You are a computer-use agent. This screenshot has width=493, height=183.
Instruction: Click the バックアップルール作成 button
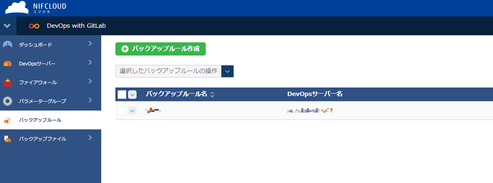[x=161, y=49]
